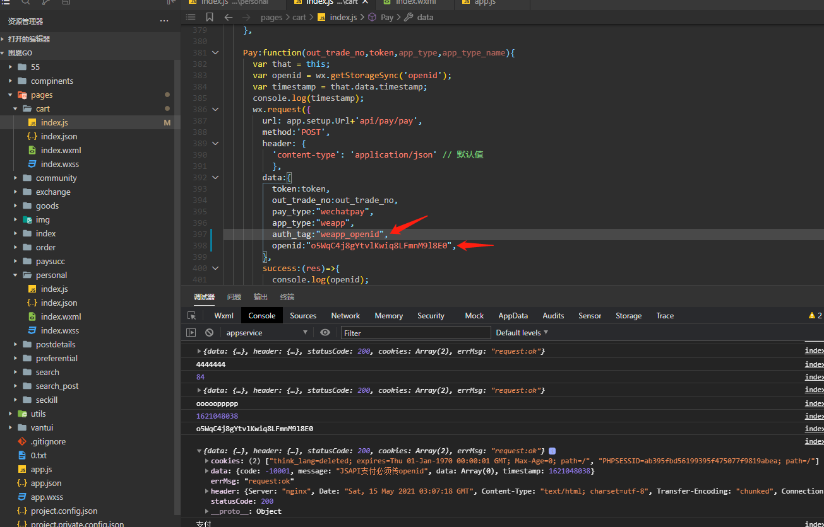Click the JSON braces icon of app.json

[x=22, y=483]
